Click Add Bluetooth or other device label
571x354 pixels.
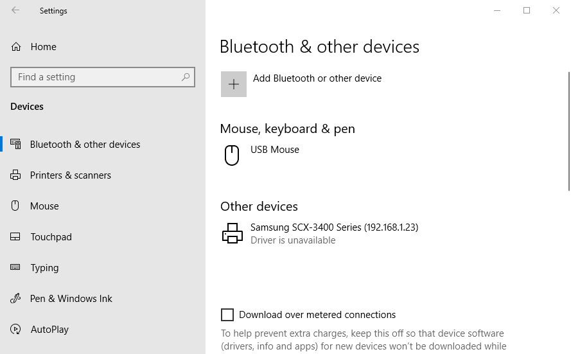(x=317, y=78)
